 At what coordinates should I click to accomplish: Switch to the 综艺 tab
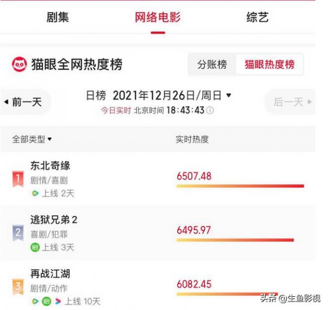coord(257,17)
